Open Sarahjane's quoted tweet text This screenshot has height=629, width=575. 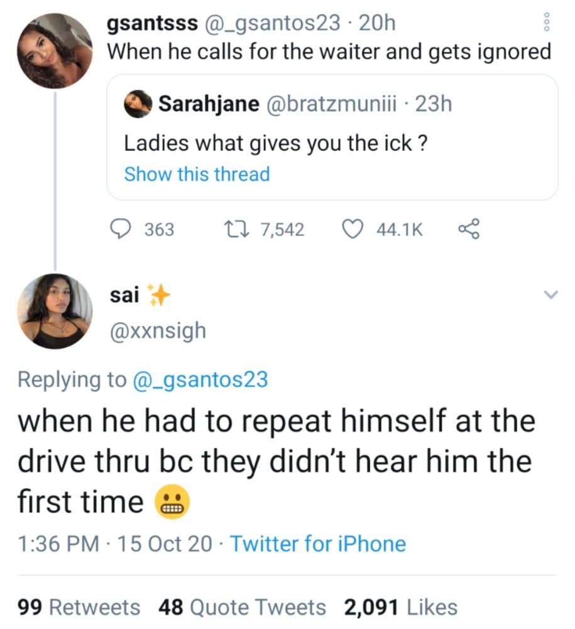coord(276,143)
